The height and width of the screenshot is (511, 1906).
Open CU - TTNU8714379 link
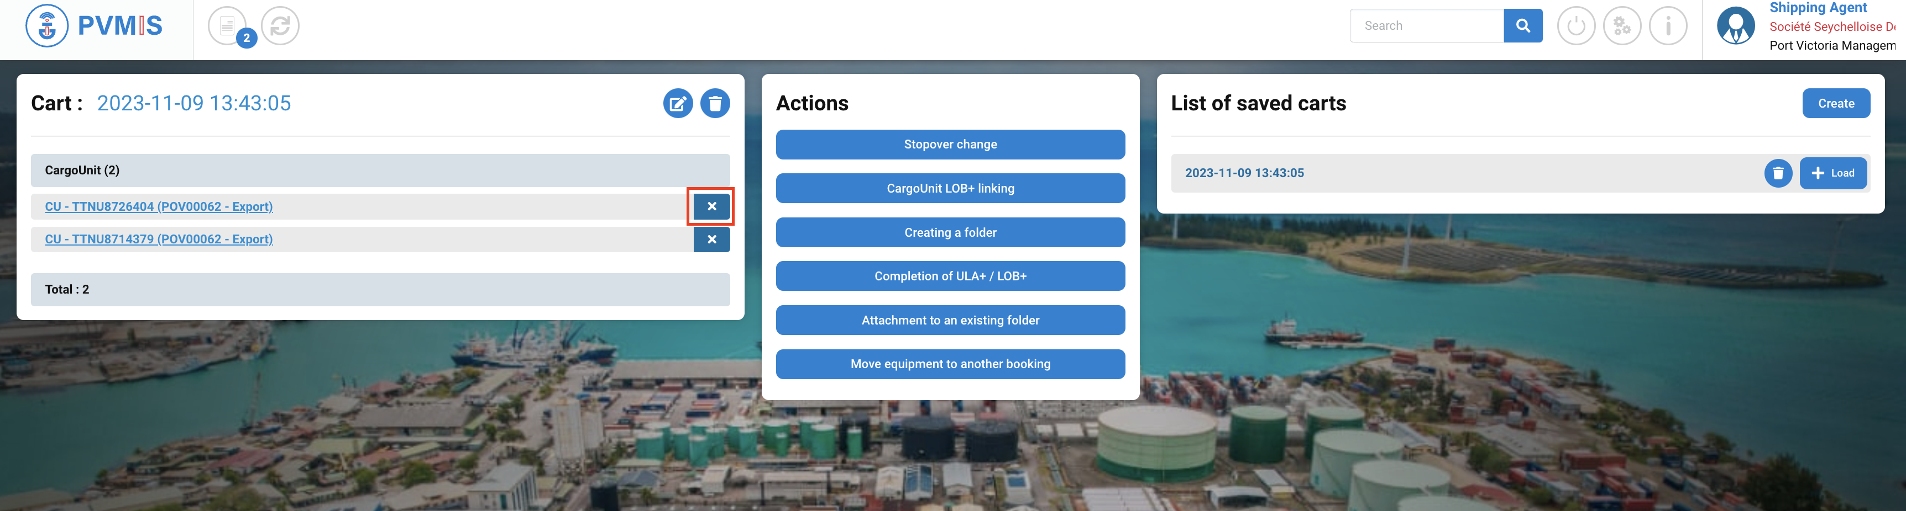[158, 239]
